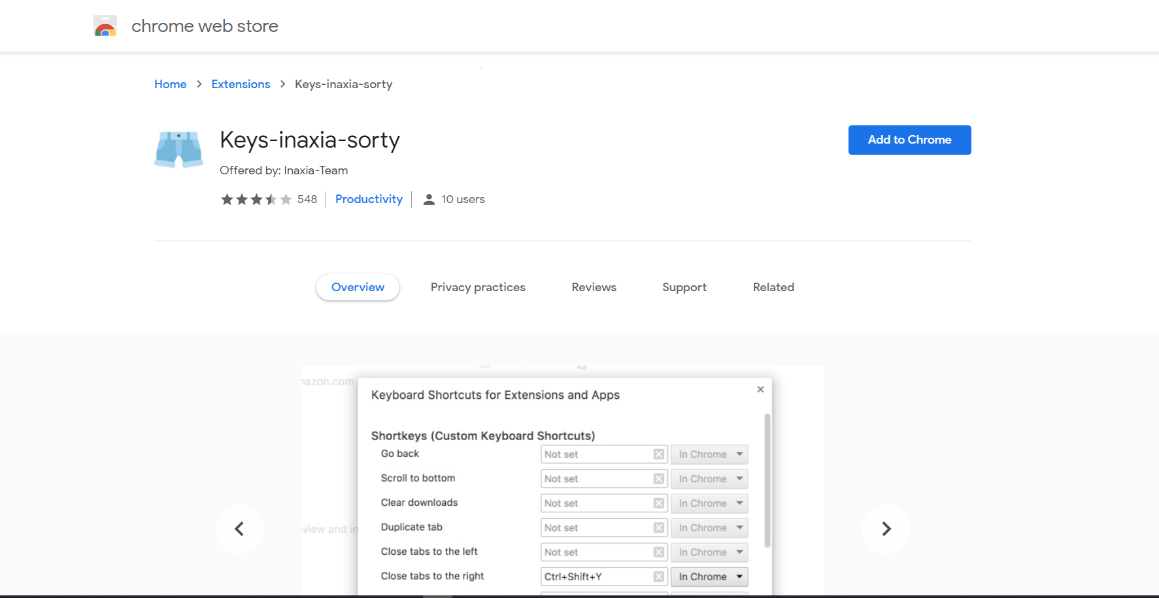The height and width of the screenshot is (598, 1159).
Task: Click the 'Go back' row label
Action: (x=400, y=454)
